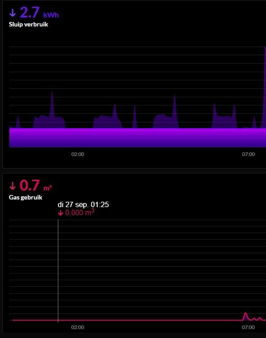The image size is (266, 338).
Task: Click the tooltip date di 27 sep. 01:25
Action: [83, 204]
